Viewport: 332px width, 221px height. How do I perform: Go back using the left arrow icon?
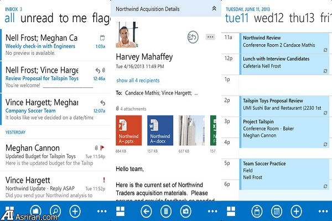tap(147, 211)
